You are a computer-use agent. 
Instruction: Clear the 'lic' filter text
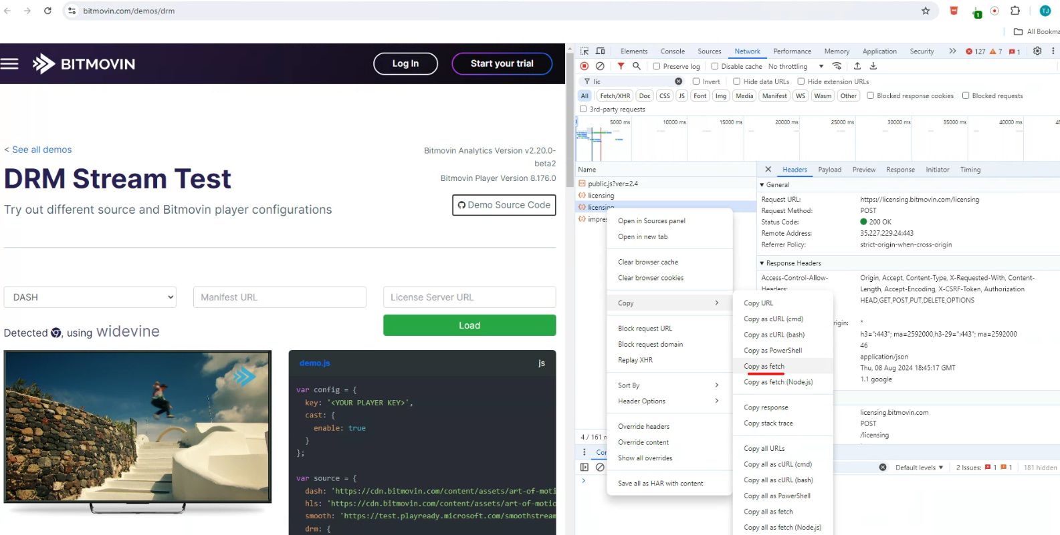679,81
